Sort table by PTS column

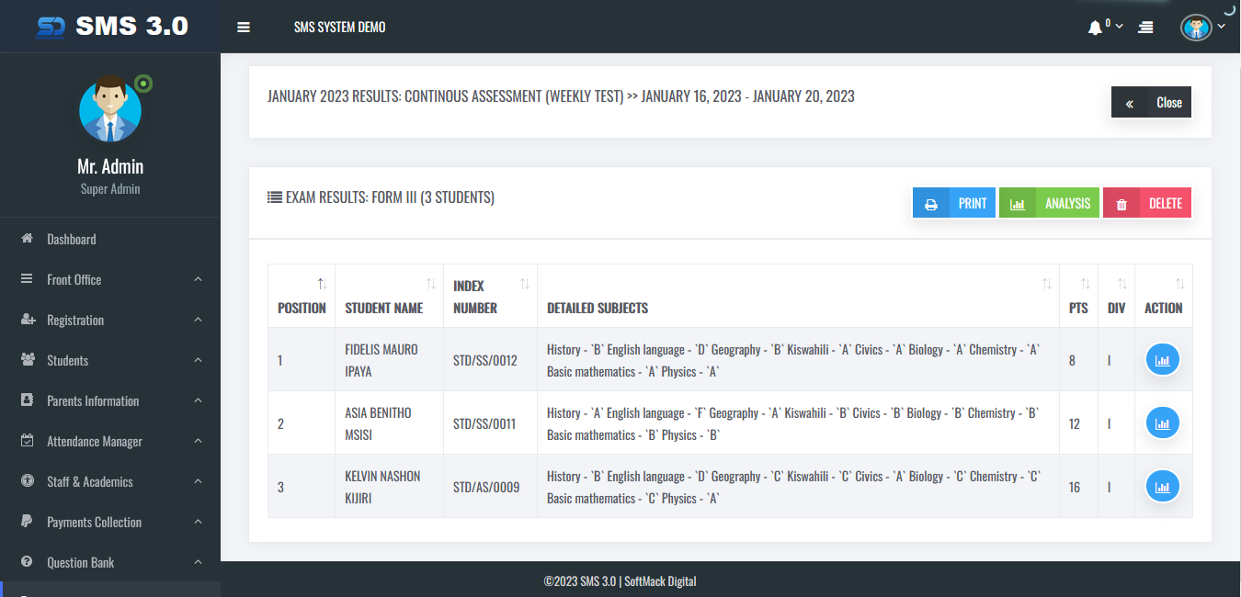1078,296
